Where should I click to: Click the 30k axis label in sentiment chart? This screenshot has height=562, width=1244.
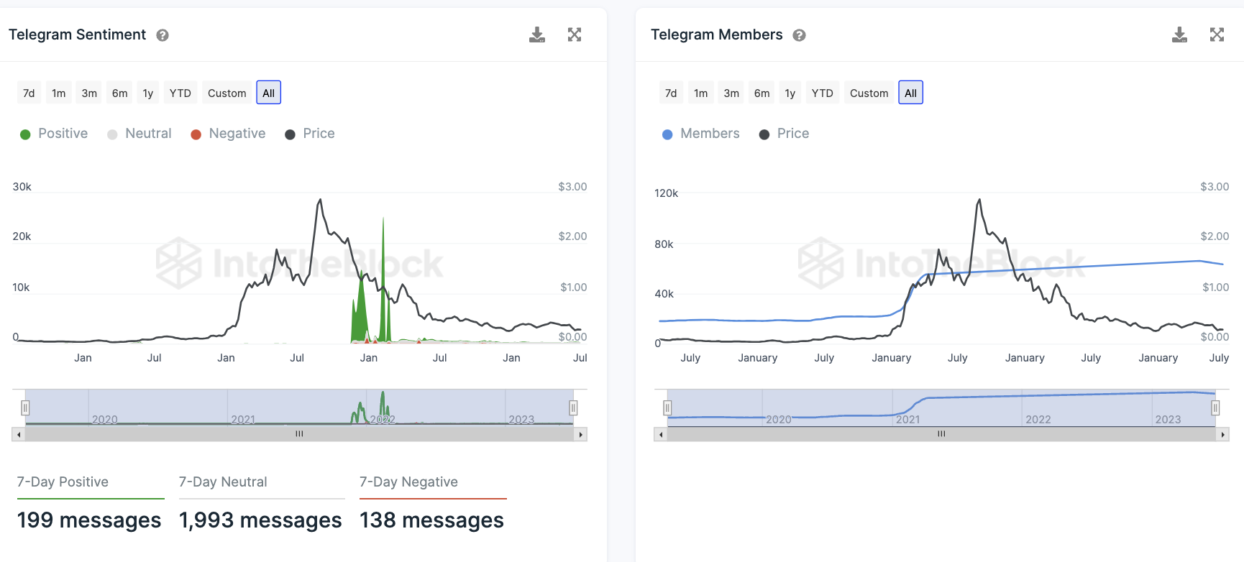click(x=22, y=187)
